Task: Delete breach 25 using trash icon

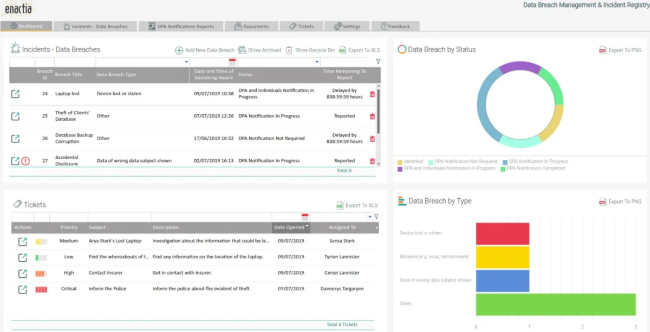Action: (x=372, y=116)
